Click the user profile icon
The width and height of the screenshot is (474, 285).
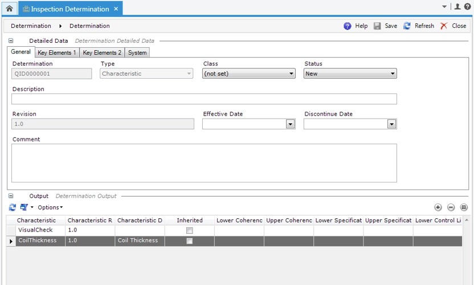(x=457, y=7)
